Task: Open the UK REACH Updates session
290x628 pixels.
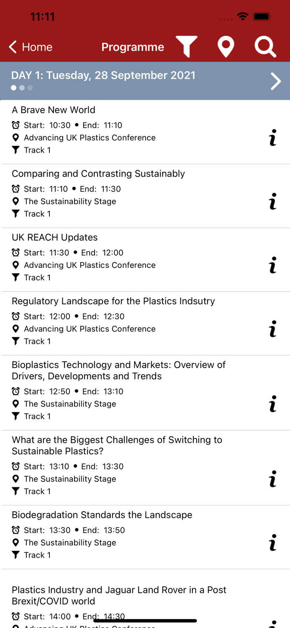Action: 55,237
